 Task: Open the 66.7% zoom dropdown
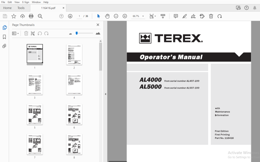(138, 16)
